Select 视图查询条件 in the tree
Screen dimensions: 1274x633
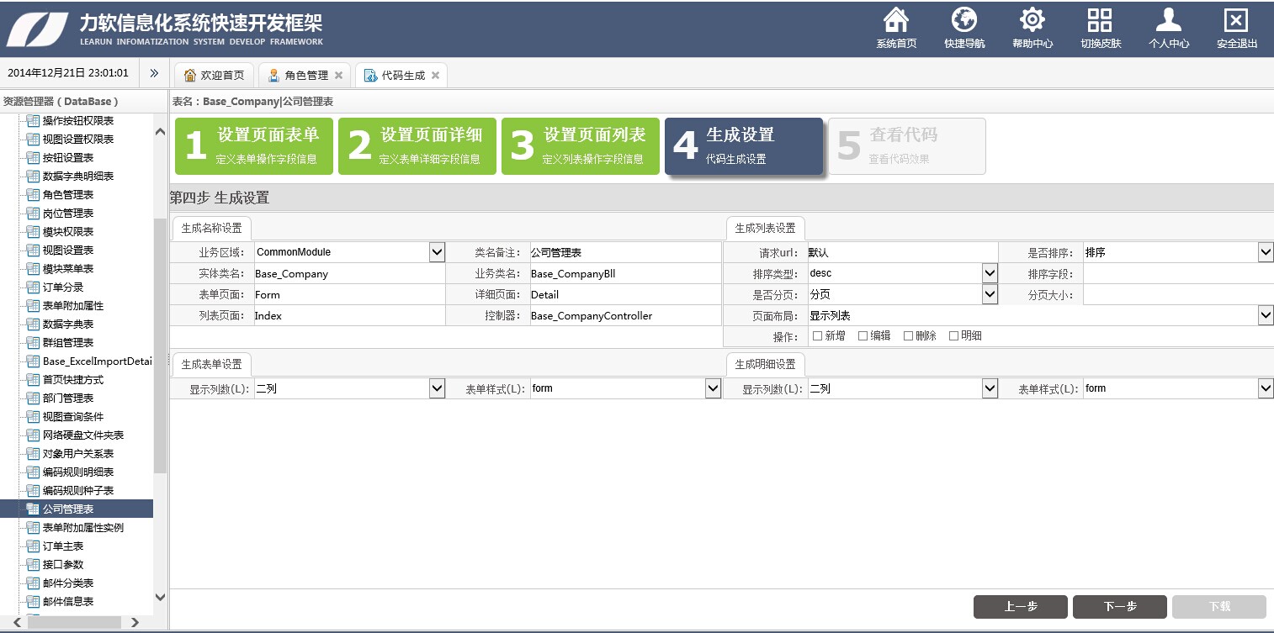click(73, 416)
